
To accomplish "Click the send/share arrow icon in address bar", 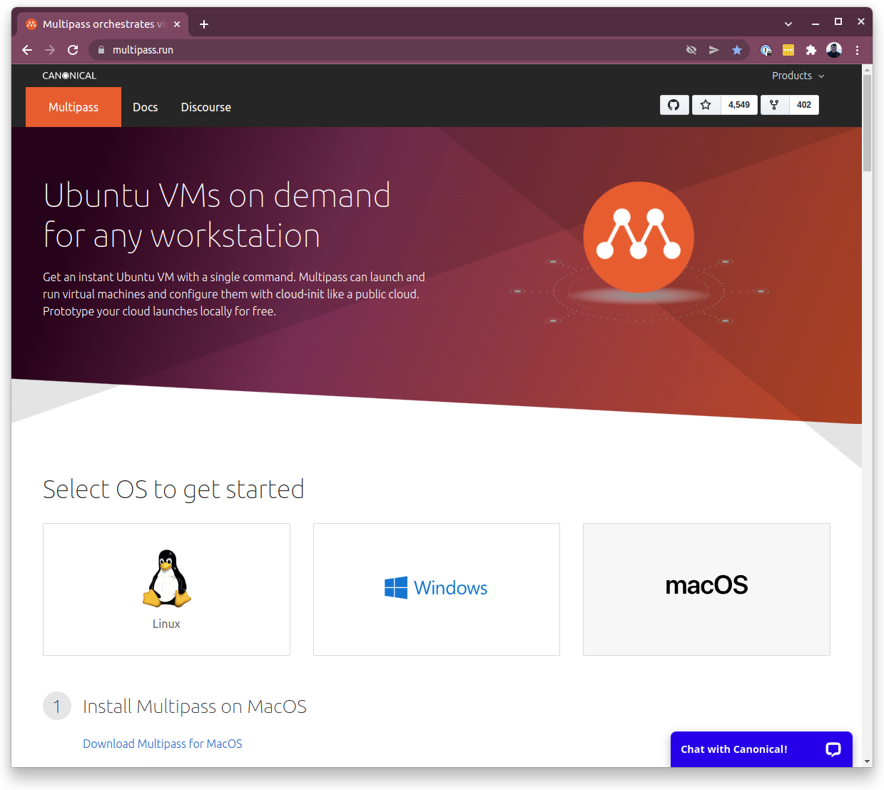I will [x=714, y=50].
